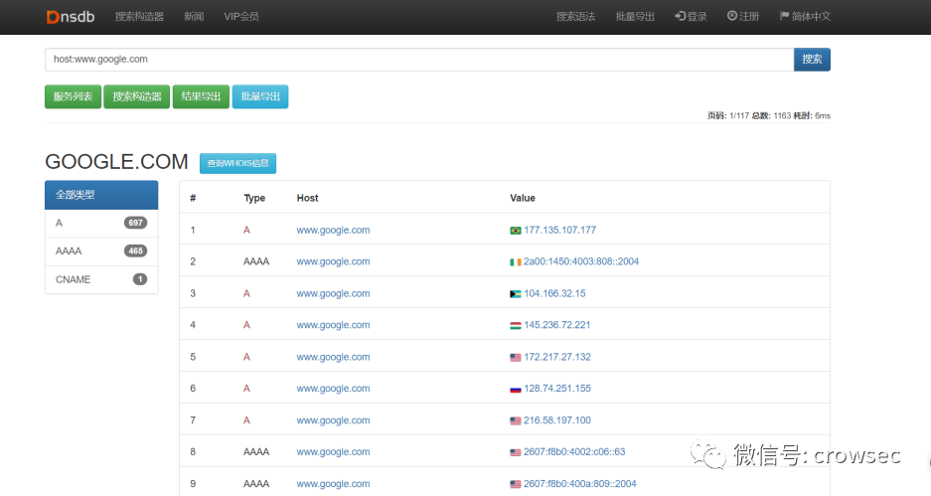Image resolution: width=931 pixels, height=496 pixels.
Task: Open www.google.com host link in row 7
Action: [333, 420]
